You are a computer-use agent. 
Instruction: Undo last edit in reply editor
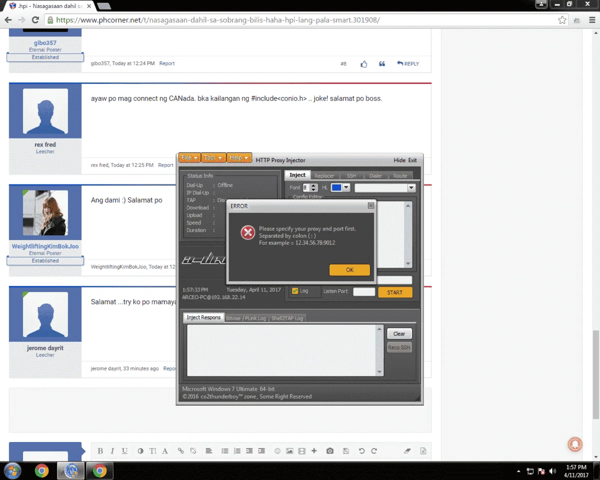coord(361,451)
